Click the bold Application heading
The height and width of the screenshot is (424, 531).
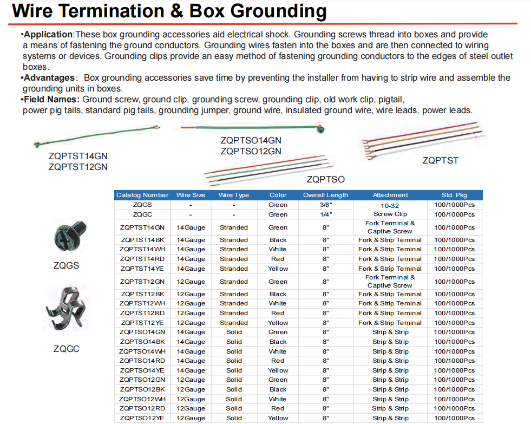[x=48, y=35]
